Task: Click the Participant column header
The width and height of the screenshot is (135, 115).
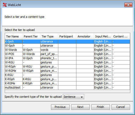Action: tap(67, 36)
